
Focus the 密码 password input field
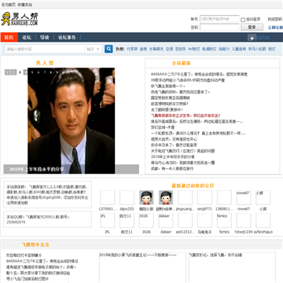pos(219,27)
